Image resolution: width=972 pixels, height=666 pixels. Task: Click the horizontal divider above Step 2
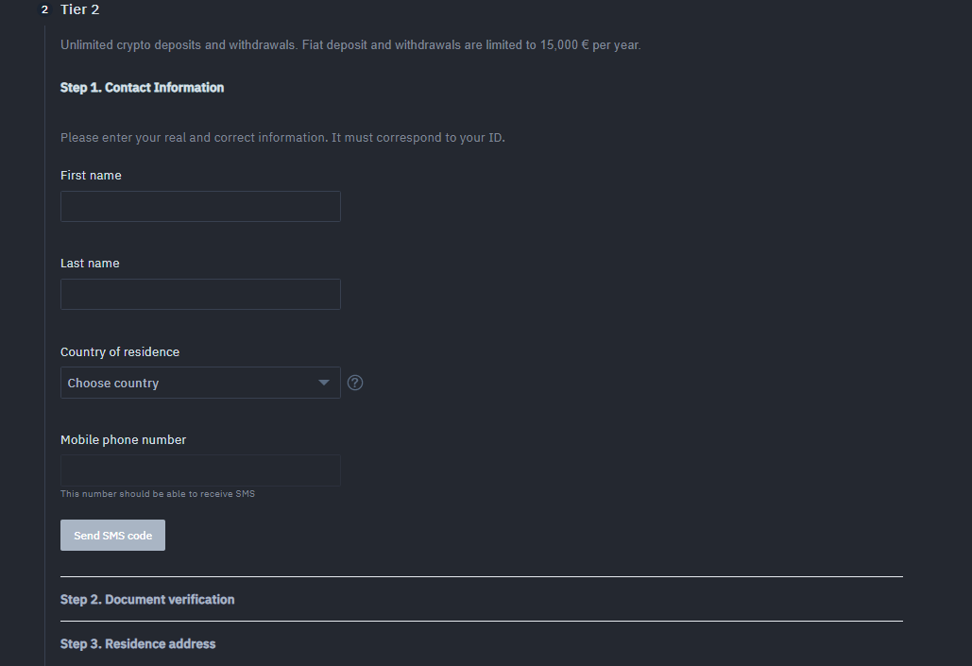482,576
